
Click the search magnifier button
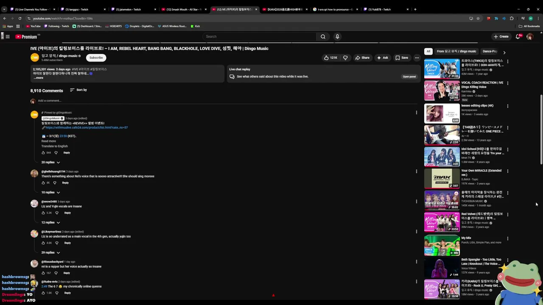coord(323,36)
